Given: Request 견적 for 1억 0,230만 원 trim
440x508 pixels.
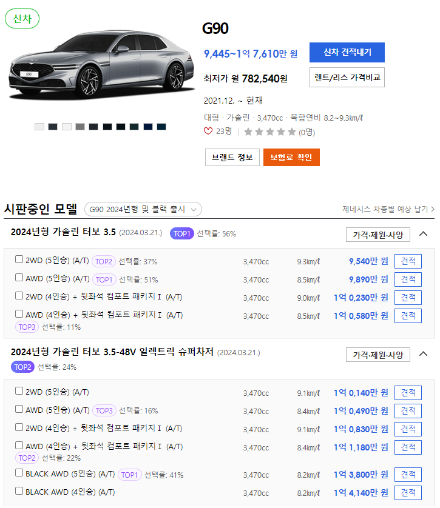Looking at the screenshot, I should pyautogui.click(x=408, y=298).
